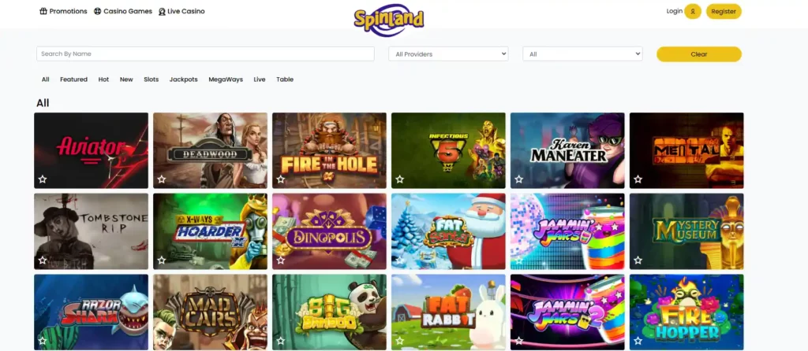Launch the Big Bamboo game tile
This screenshot has width=808, height=351.
point(329,312)
